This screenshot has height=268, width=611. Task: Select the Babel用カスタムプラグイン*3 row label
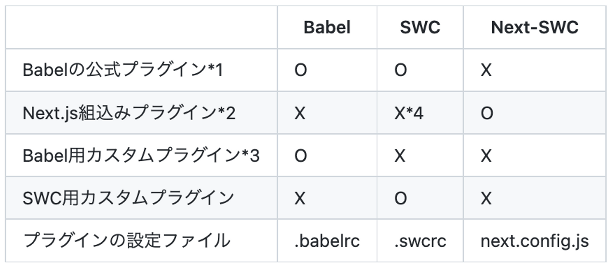pyautogui.click(x=141, y=156)
